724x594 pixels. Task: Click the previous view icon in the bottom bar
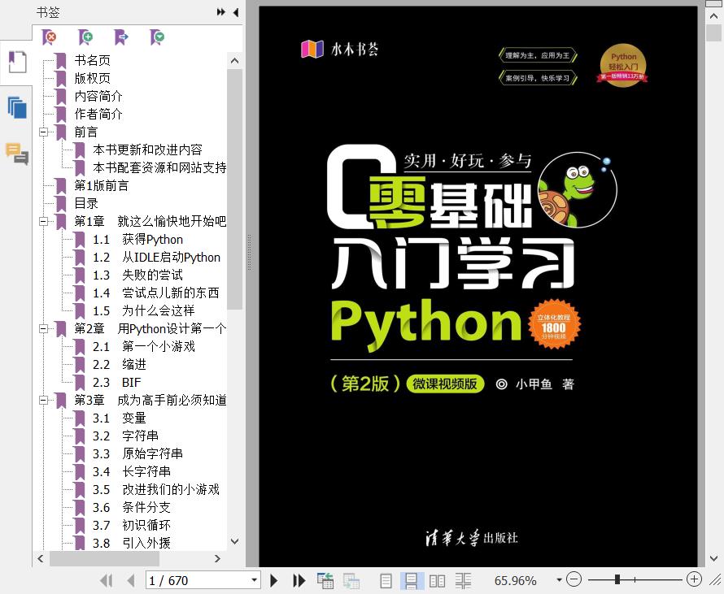(x=325, y=580)
